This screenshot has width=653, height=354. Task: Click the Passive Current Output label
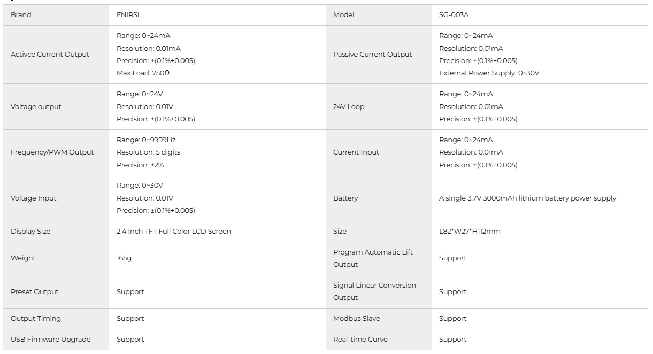coord(372,54)
